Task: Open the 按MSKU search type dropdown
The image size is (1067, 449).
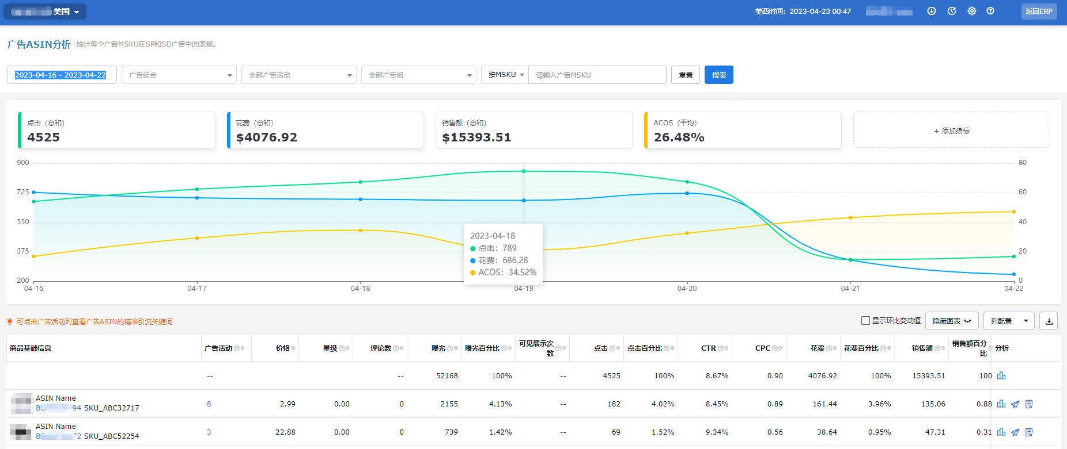Action: click(x=505, y=75)
